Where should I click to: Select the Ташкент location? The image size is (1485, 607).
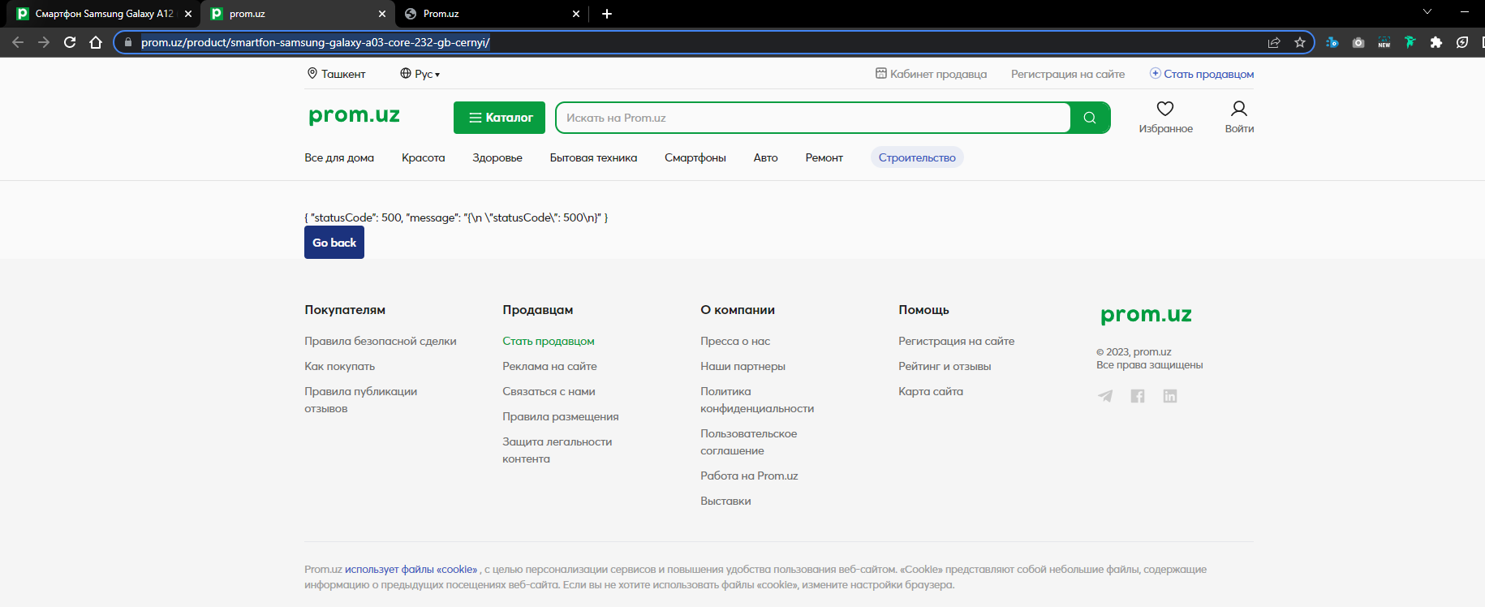coord(336,74)
